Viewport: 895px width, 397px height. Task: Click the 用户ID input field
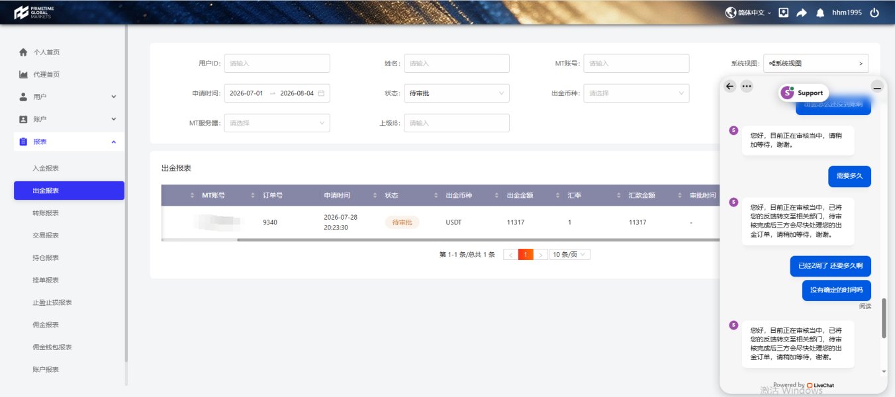pos(277,64)
